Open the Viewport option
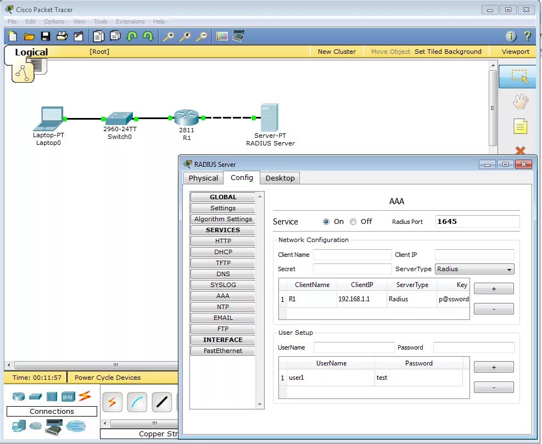Screen dimensions: 542x444 tap(515, 52)
